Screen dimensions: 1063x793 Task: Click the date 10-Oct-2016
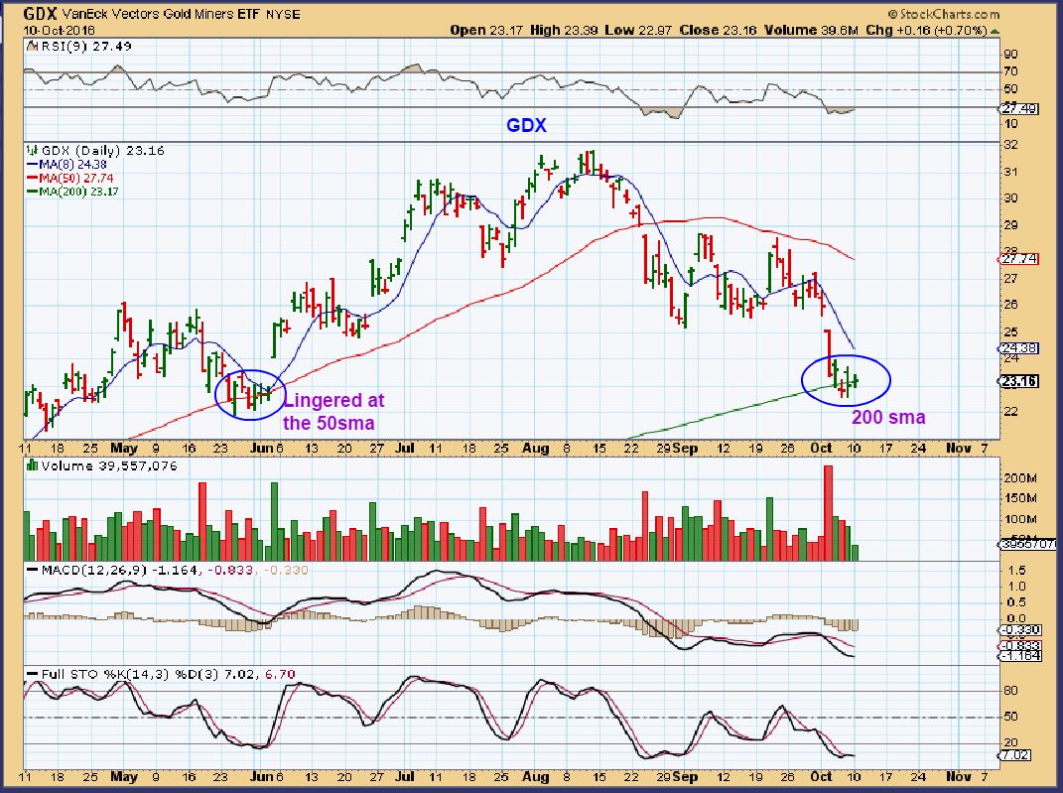59,31
